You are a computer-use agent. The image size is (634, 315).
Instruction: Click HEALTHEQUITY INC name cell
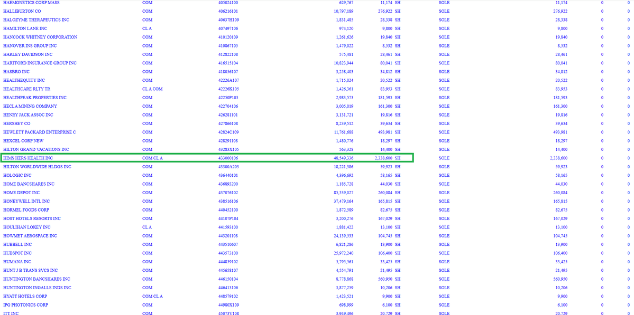click(24, 81)
